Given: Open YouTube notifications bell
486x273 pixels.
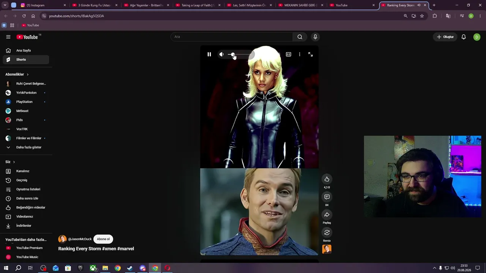Looking at the screenshot, I should click(x=464, y=37).
